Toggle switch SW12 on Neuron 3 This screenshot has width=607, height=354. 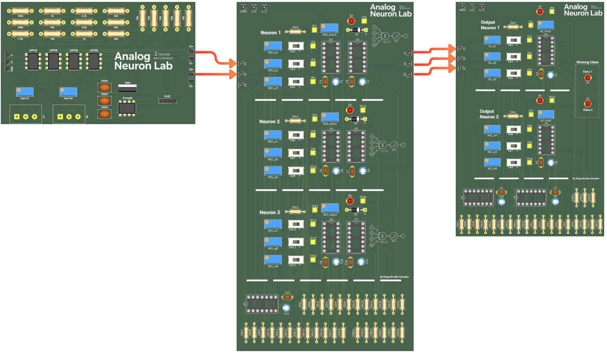pyautogui.click(x=296, y=259)
